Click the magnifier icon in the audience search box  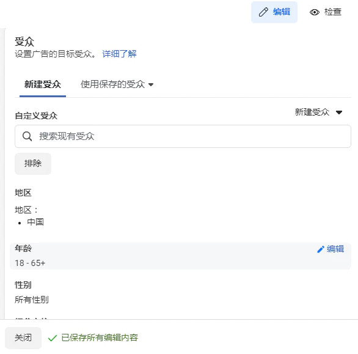tap(27, 136)
